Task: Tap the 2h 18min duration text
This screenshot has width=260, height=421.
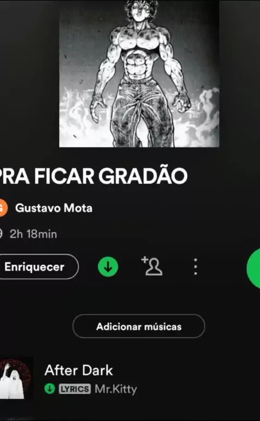Action: (33, 234)
